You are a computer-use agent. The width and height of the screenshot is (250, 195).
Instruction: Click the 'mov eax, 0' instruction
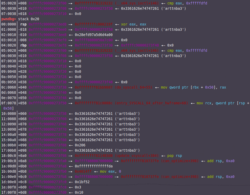(x=110, y=171)
